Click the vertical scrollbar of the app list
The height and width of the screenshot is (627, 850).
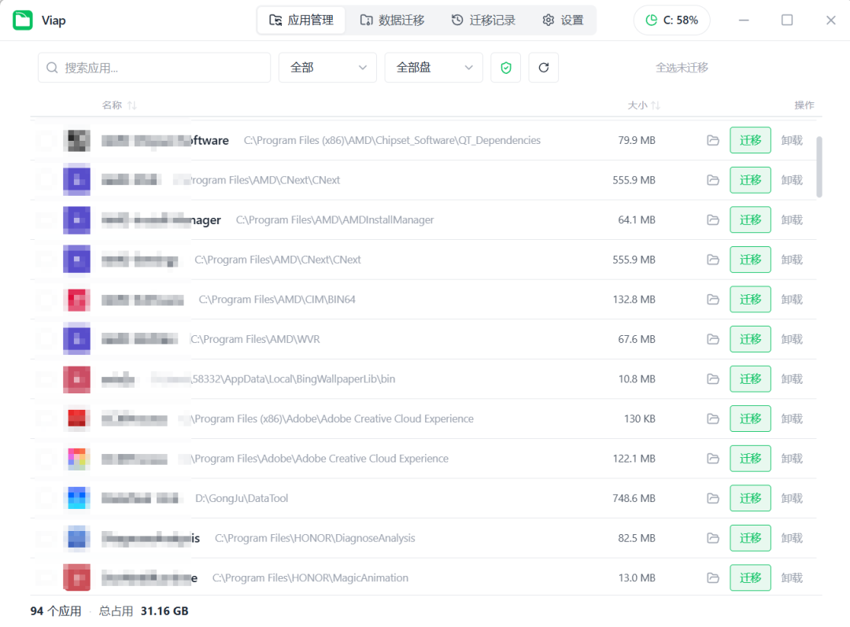click(819, 167)
